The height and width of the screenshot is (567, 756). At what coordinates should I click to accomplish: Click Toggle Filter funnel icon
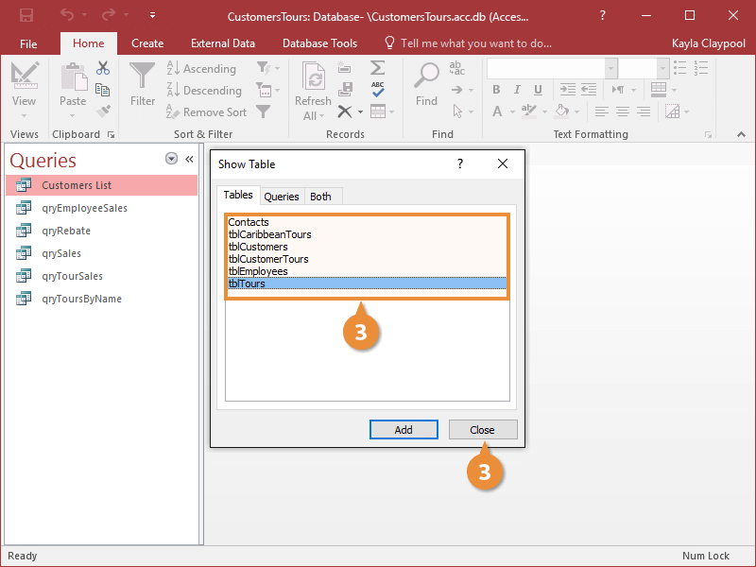pos(264,112)
